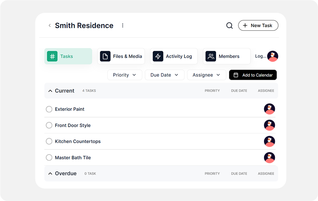Open the Activity Log tab
The image size is (318, 201).
point(174,56)
